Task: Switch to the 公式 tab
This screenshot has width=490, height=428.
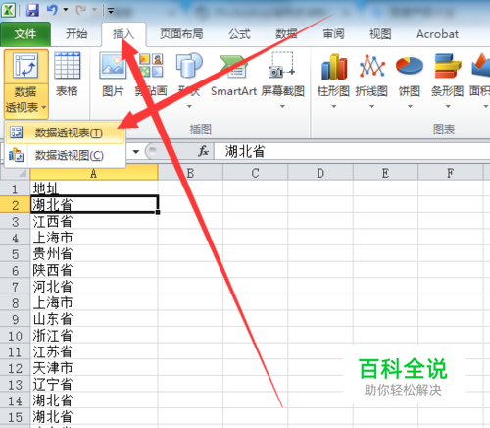Action: tap(239, 34)
